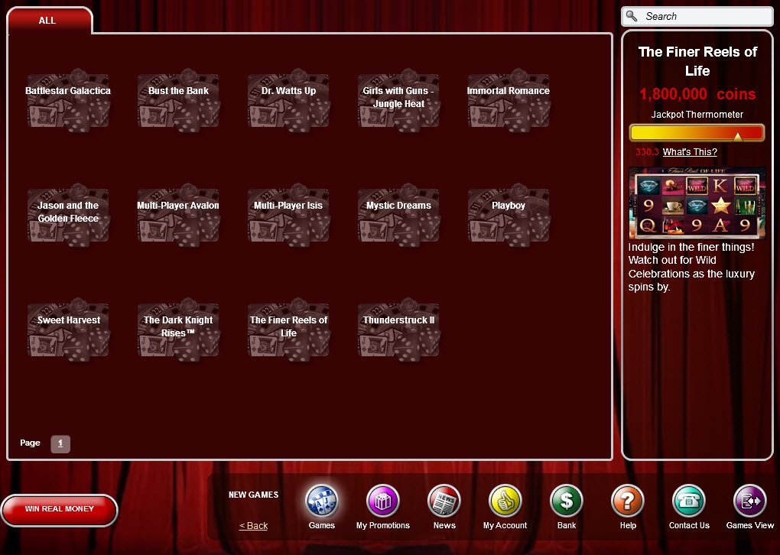Launch Jason and the Golden Fleece

point(68,216)
